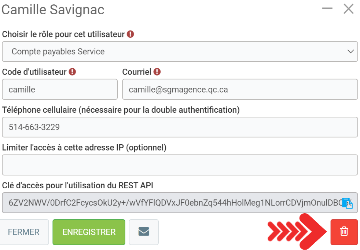Close the dialog with the X icon
Viewport: 360px width, 250px height.
point(348,9)
